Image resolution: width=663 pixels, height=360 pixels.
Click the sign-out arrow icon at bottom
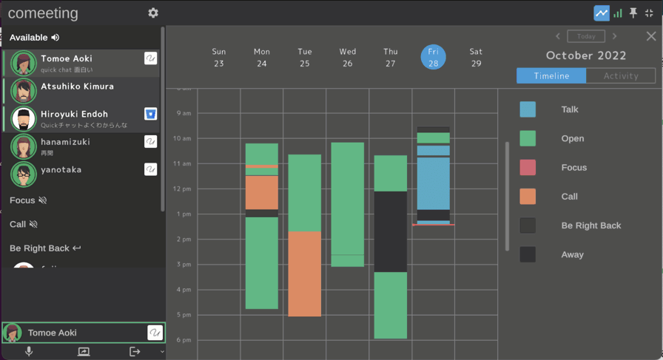pyautogui.click(x=135, y=352)
